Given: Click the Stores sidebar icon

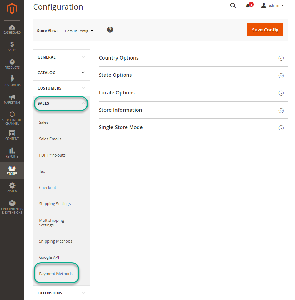Looking at the screenshot, I should (x=12, y=169).
